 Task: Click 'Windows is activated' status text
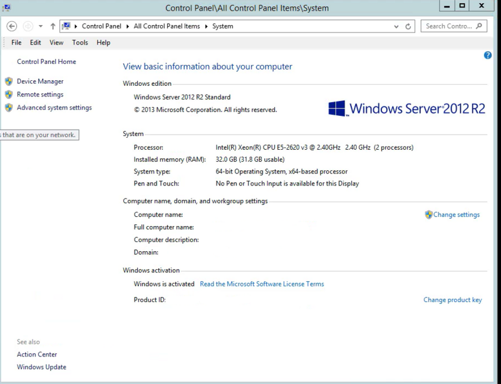(164, 284)
